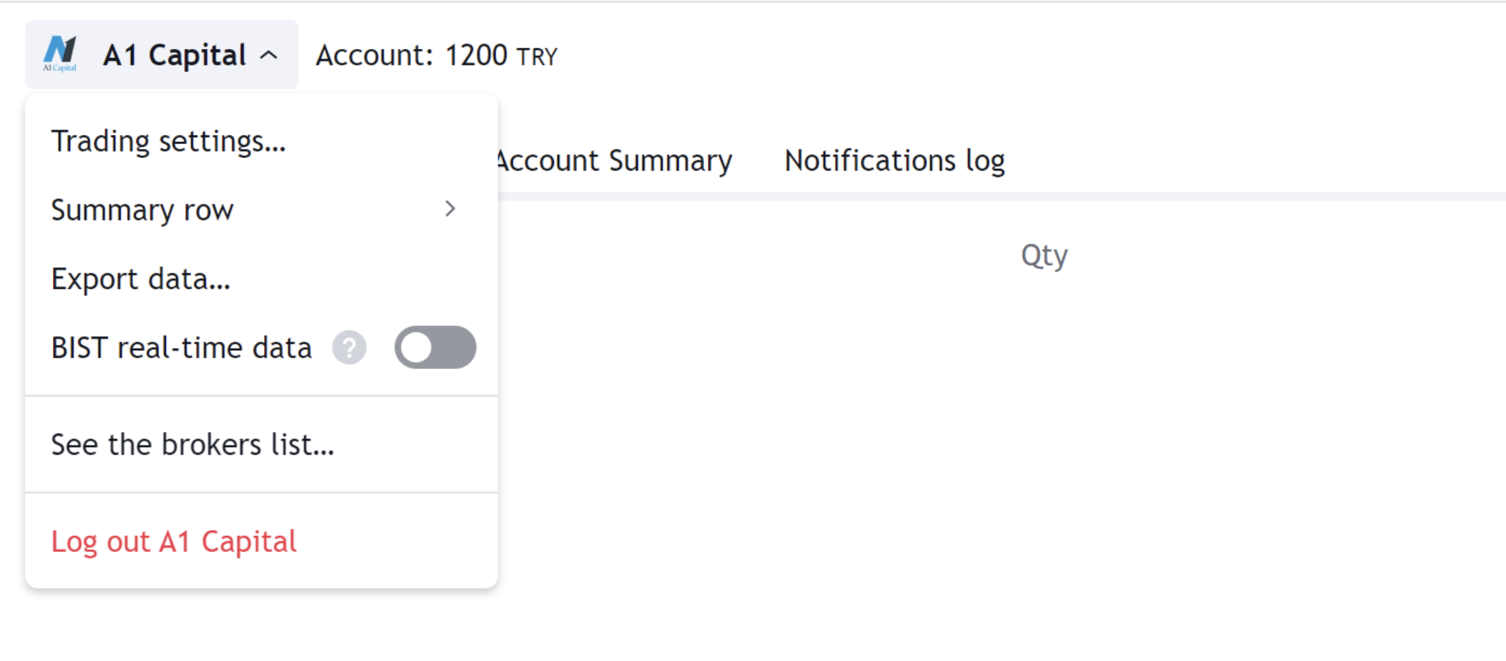Click the account number 1200
The image size is (1506, 661).
click(x=476, y=56)
